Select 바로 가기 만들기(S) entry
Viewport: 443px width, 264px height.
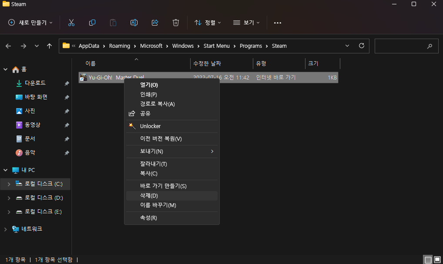(x=172, y=186)
